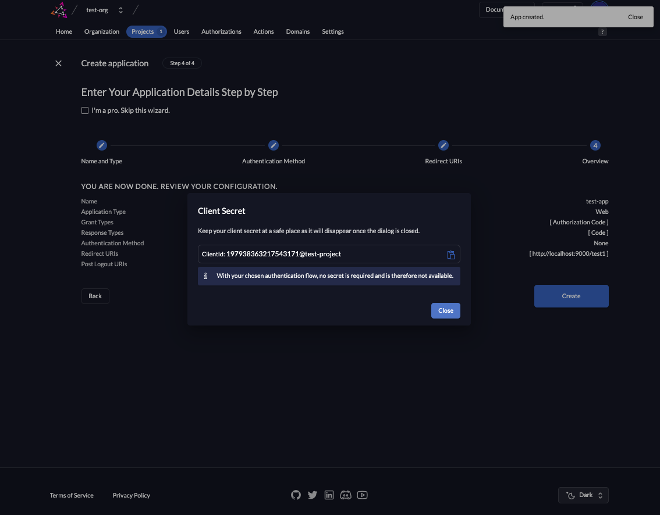Click the Name and Type step edit icon

[x=101, y=145]
